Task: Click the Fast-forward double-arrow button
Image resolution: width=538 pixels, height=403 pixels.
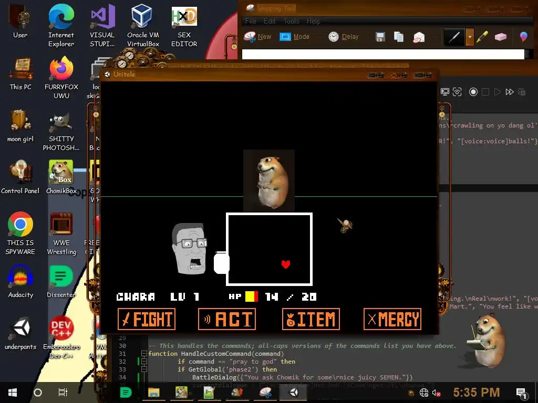Action: tap(510, 92)
